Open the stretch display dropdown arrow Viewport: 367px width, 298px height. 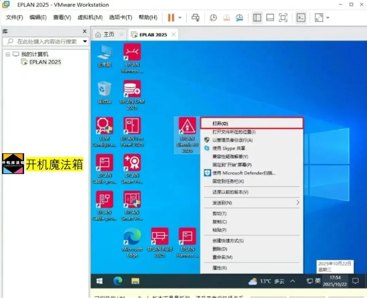click(328, 18)
